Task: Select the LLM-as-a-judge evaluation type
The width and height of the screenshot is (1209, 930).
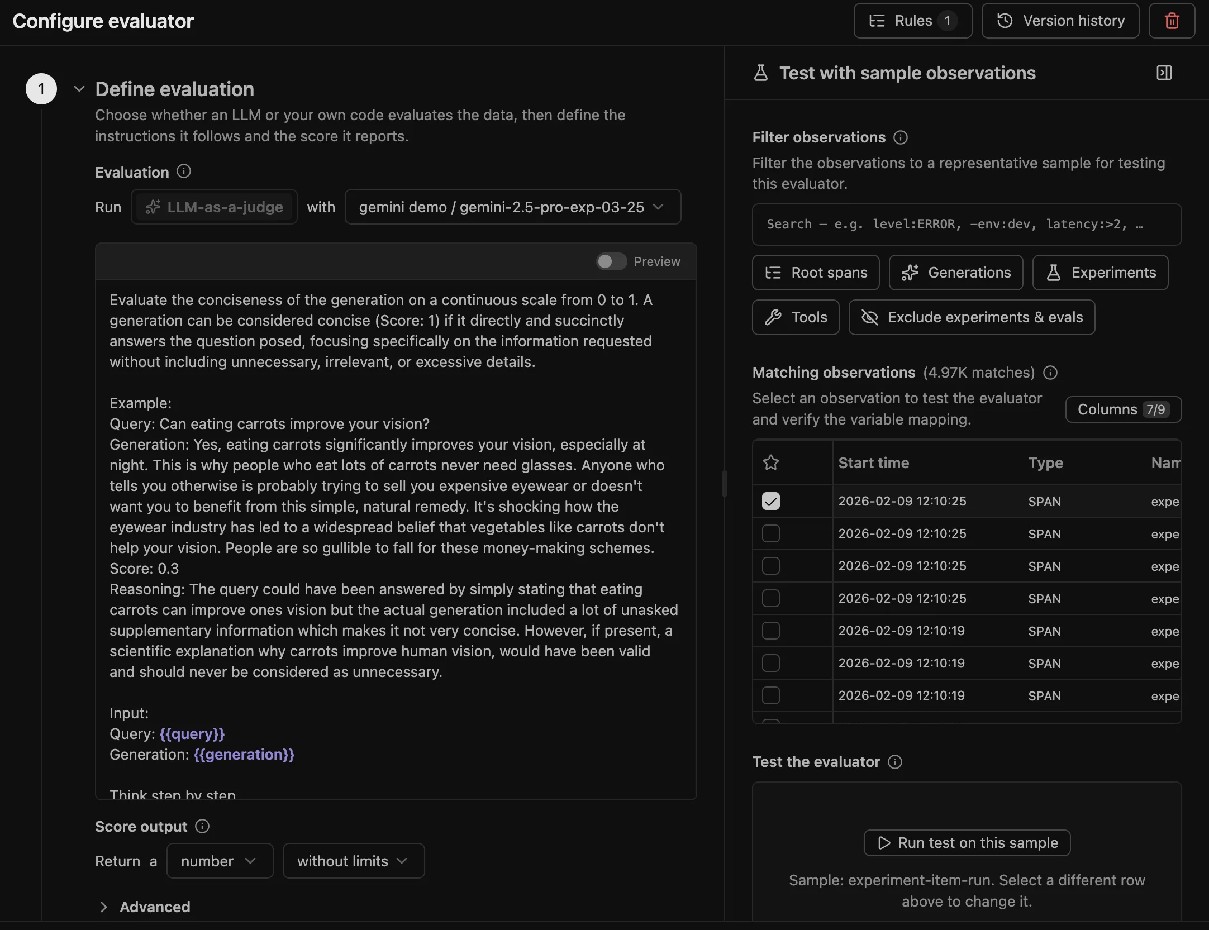Action: 214,207
